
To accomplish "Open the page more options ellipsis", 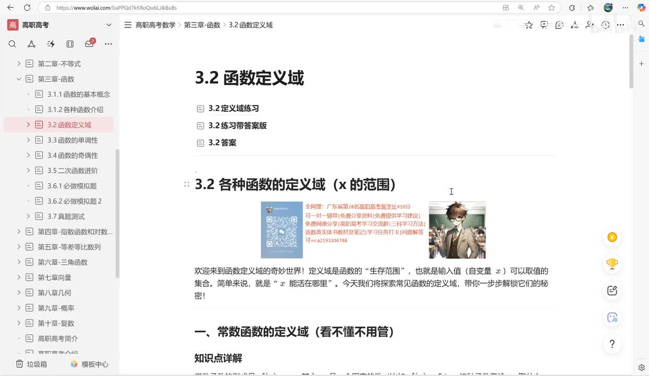I will tap(620, 25).
